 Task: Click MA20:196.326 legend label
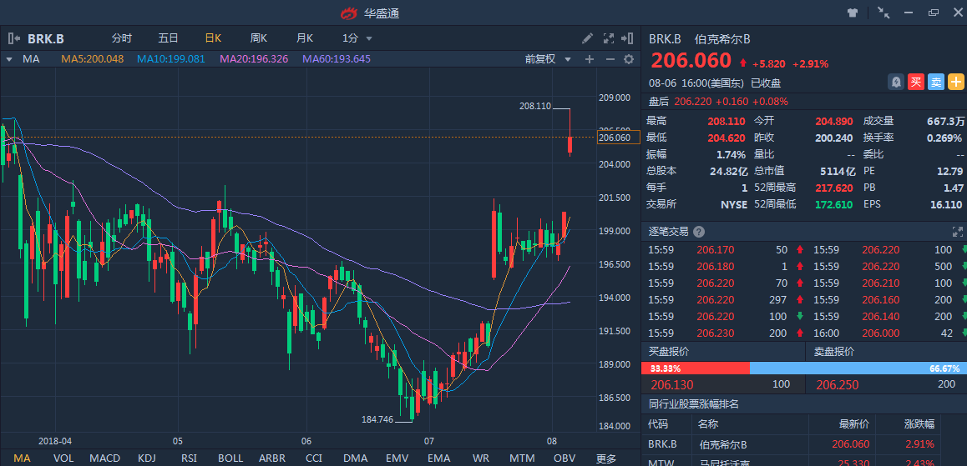(x=254, y=59)
